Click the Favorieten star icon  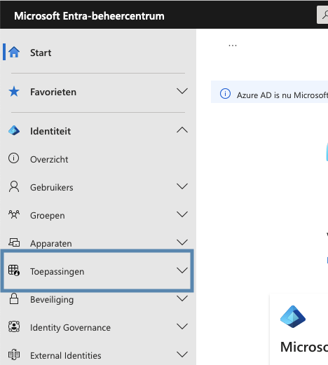(x=14, y=91)
